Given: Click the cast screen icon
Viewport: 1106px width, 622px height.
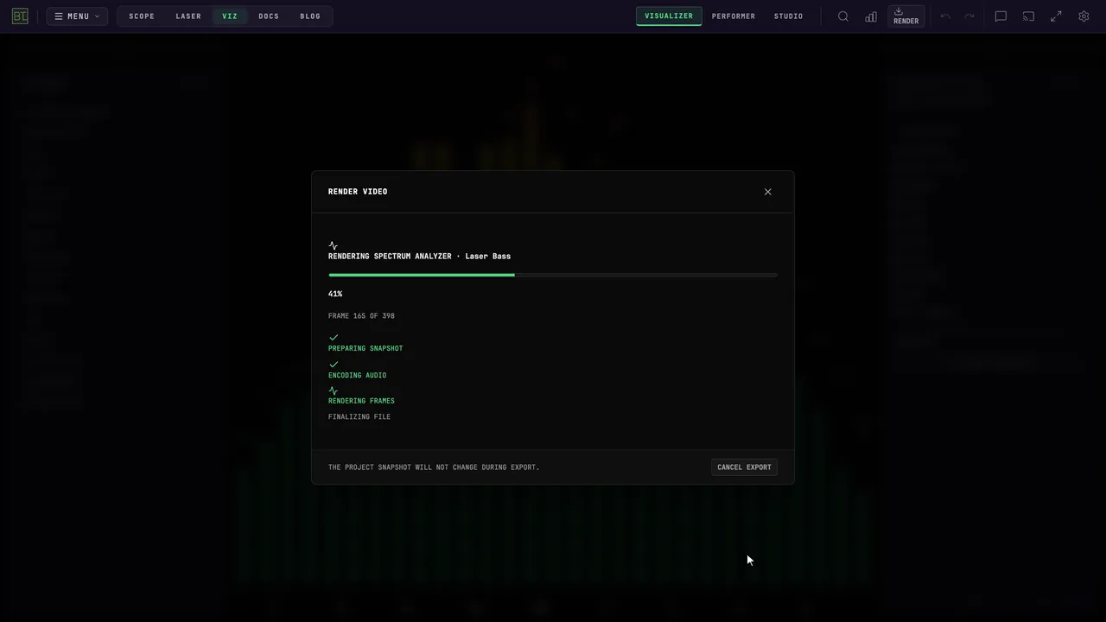Looking at the screenshot, I should [x=1028, y=16].
